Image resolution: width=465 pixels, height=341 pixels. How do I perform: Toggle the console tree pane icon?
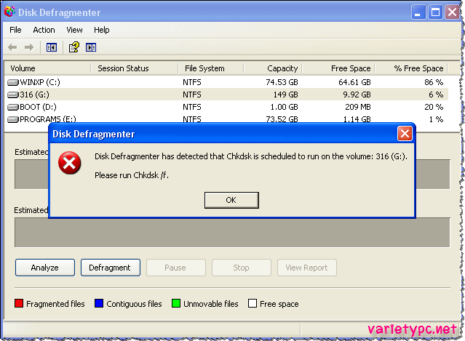[52, 47]
